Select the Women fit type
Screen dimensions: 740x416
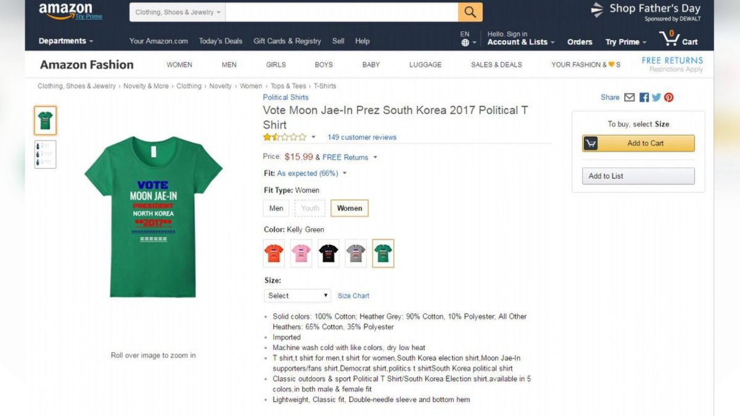349,208
